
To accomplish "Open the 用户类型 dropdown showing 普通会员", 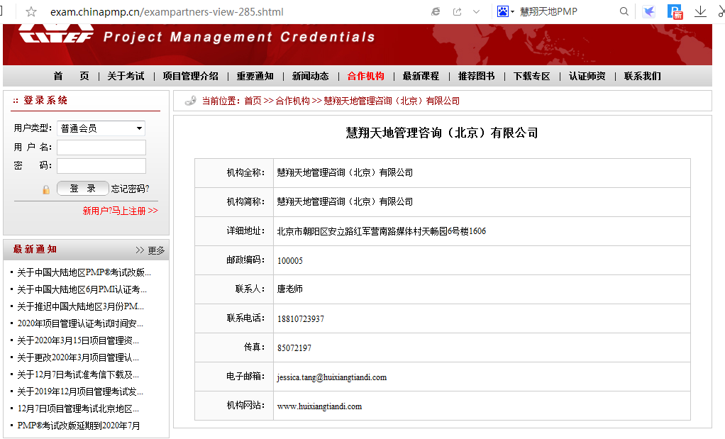I will 101,128.
